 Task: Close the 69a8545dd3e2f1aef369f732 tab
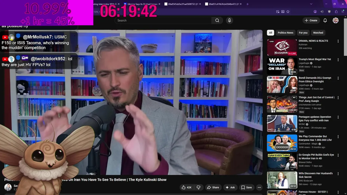[x=200, y=4]
